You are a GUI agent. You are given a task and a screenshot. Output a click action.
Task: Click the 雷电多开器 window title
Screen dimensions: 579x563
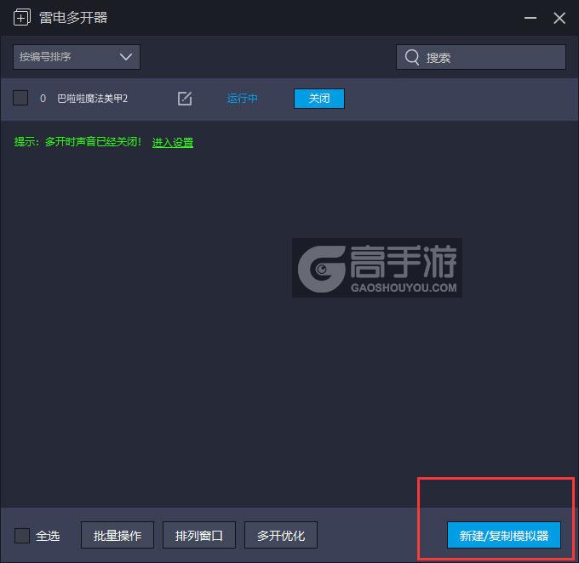73,18
